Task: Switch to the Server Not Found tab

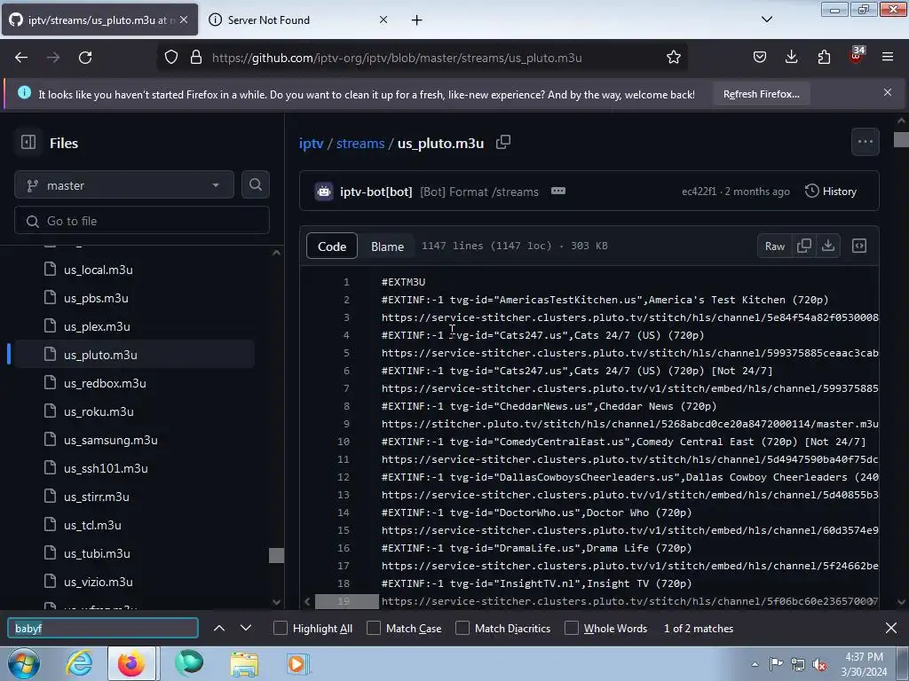Action: coord(298,20)
